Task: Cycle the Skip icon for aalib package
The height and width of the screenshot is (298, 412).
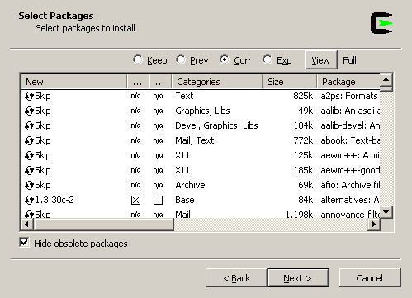Action: 29,111
